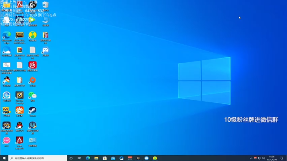Open the notification Action Center
Viewport: 287px width, 161px height.
[x=282, y=158]
